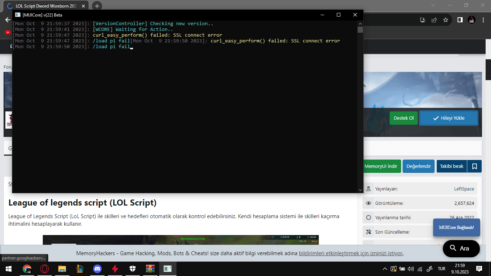Click the tools icon beside Son Güncelleme
491x276 pixels.
pyautogui.click(x=368, y=232)
